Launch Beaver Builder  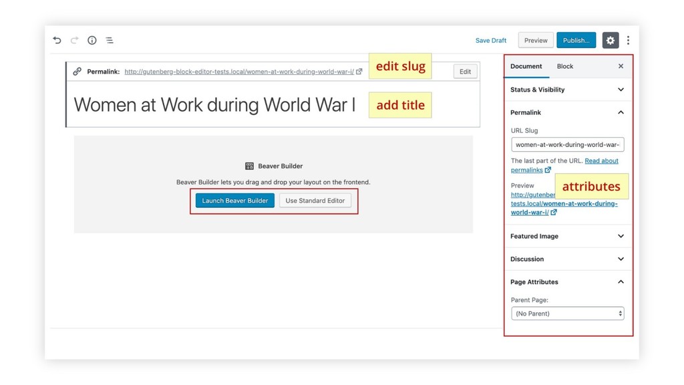coord(234,201)
